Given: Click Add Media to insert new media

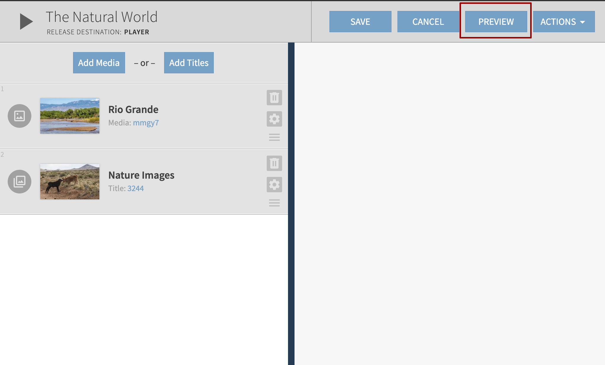Looking at the screenshot, I should pos(99,62).
